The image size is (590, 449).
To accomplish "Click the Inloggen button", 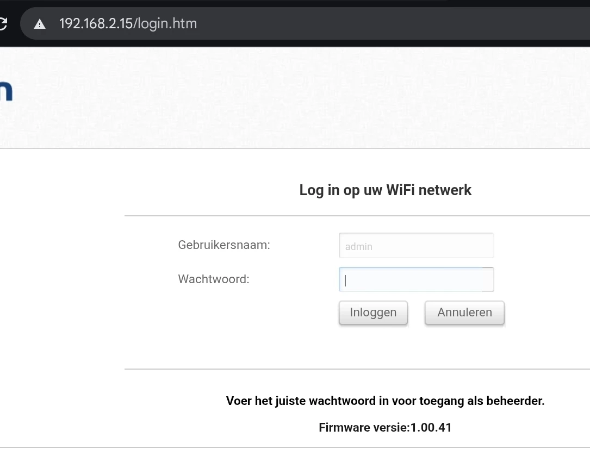I will [373, 313].
